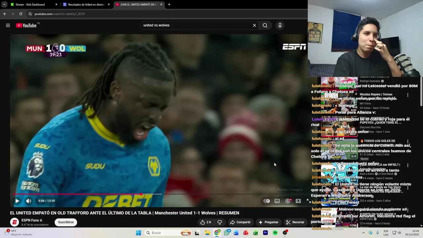The height and width of the screenshot is (238, 423).
Task: Open the ESPN Fans channel avatar
Action: pos(15,222)
